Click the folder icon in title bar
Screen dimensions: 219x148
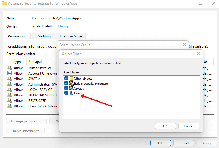(4, 3)
